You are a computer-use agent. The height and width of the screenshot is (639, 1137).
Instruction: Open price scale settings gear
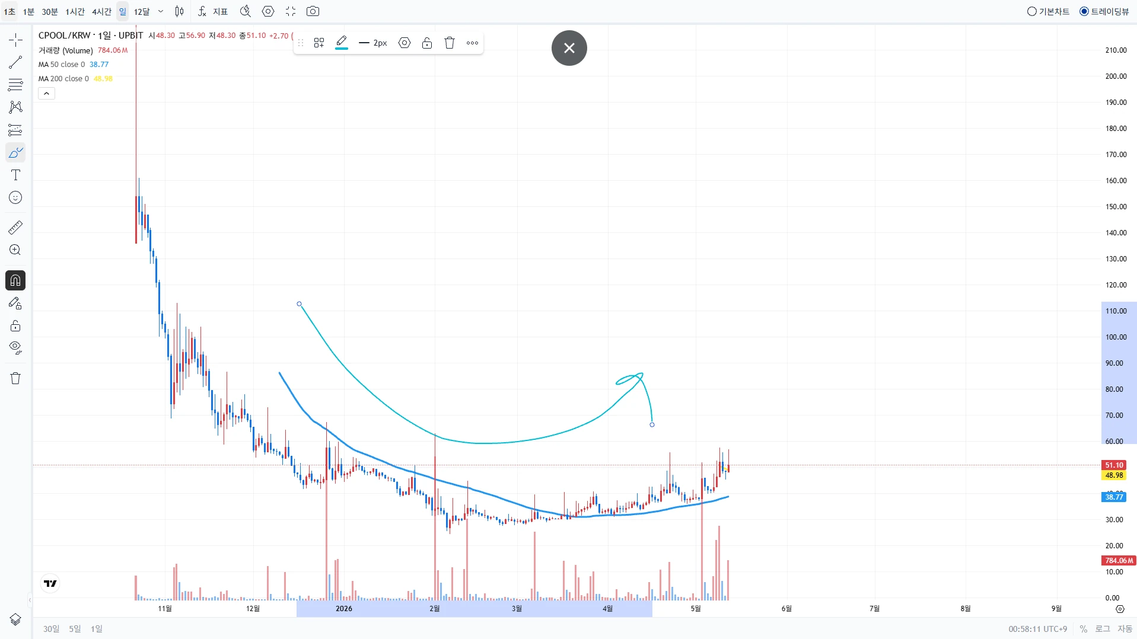pyautogui.click(x=1120, y=609)
